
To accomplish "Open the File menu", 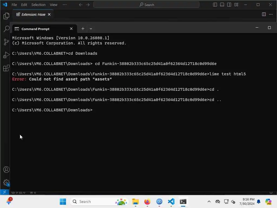I will [x=14, y=5].
